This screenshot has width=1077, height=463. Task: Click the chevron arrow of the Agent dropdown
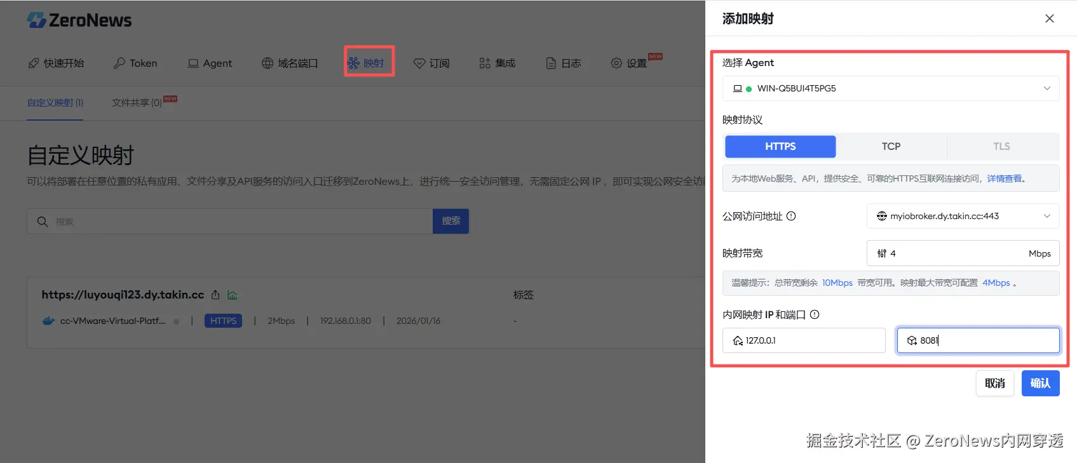tap(1047, 88)
